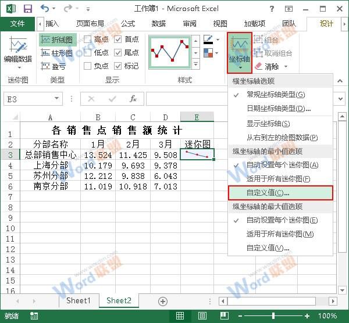349x323 pixels.
Task: Open the Clear dropdown arrow
Action: pyautogui.click(x=286, y=66)
